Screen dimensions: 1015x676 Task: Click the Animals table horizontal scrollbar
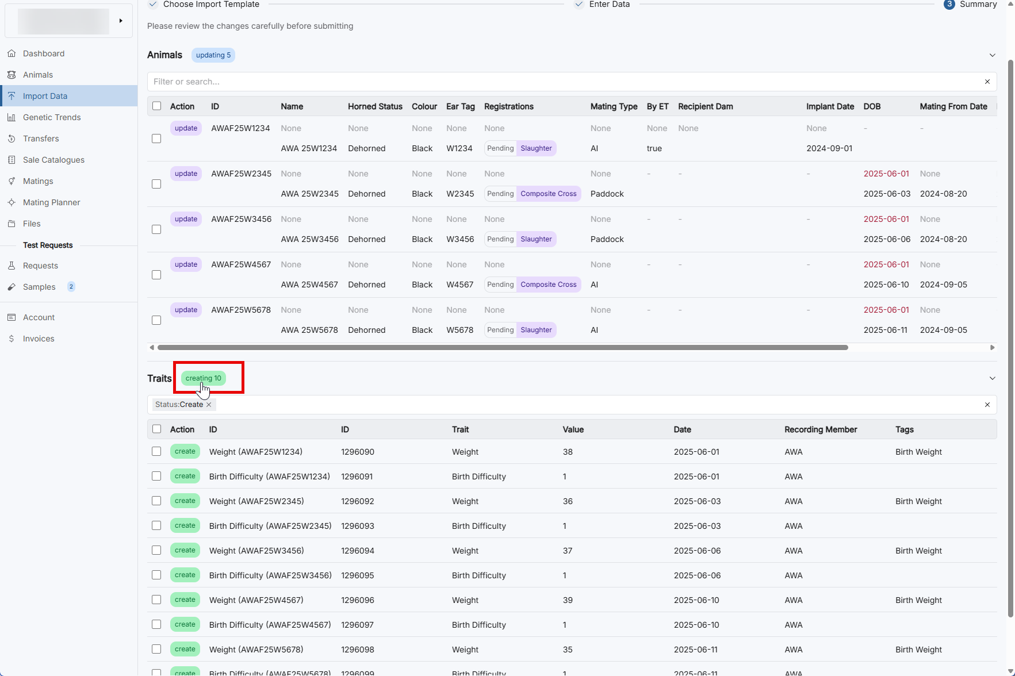click(x=502, y=347)
